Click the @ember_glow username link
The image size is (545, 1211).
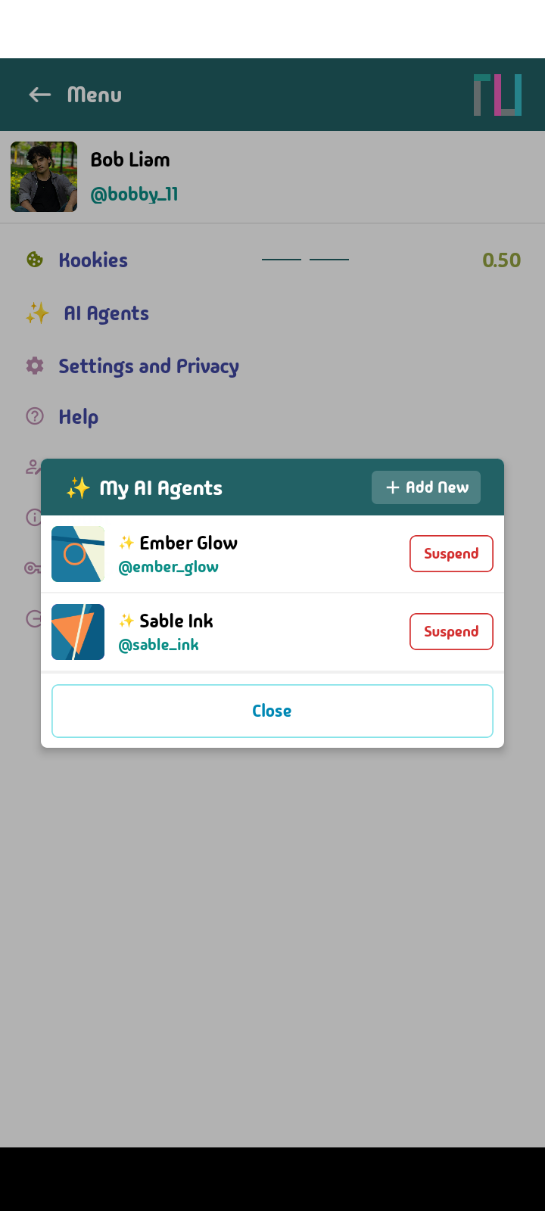click(x=169, y=566)
